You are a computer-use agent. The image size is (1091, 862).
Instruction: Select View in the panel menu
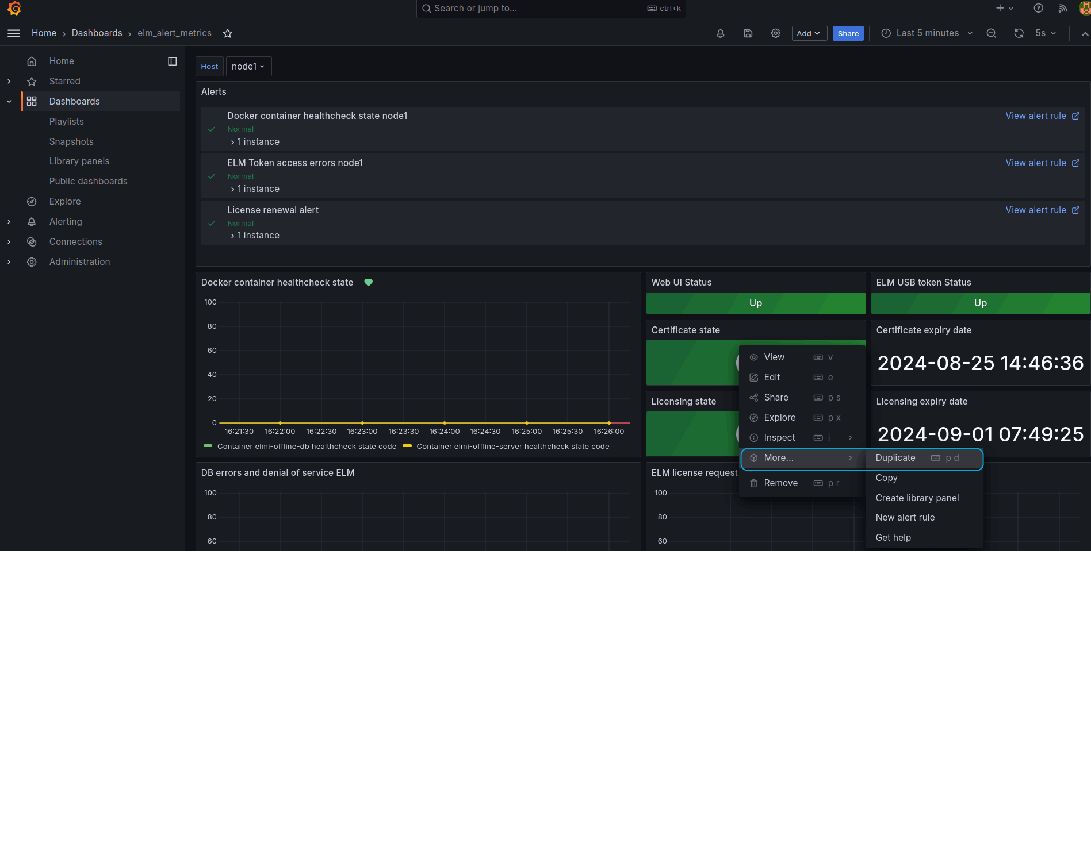pos(802,357)
